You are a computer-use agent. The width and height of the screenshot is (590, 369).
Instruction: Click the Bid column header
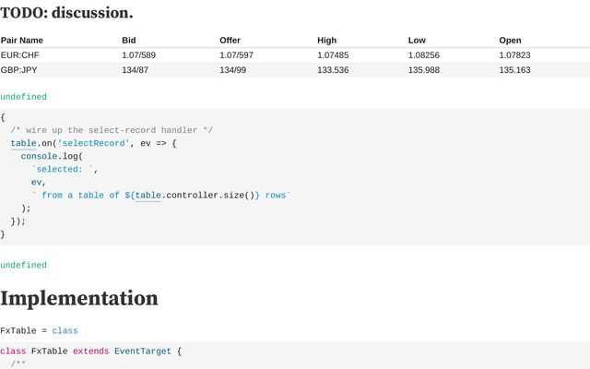129,41
